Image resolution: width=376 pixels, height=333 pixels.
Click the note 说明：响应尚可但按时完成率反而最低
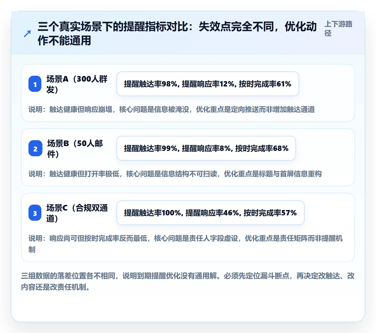click(x=186, y=244)
